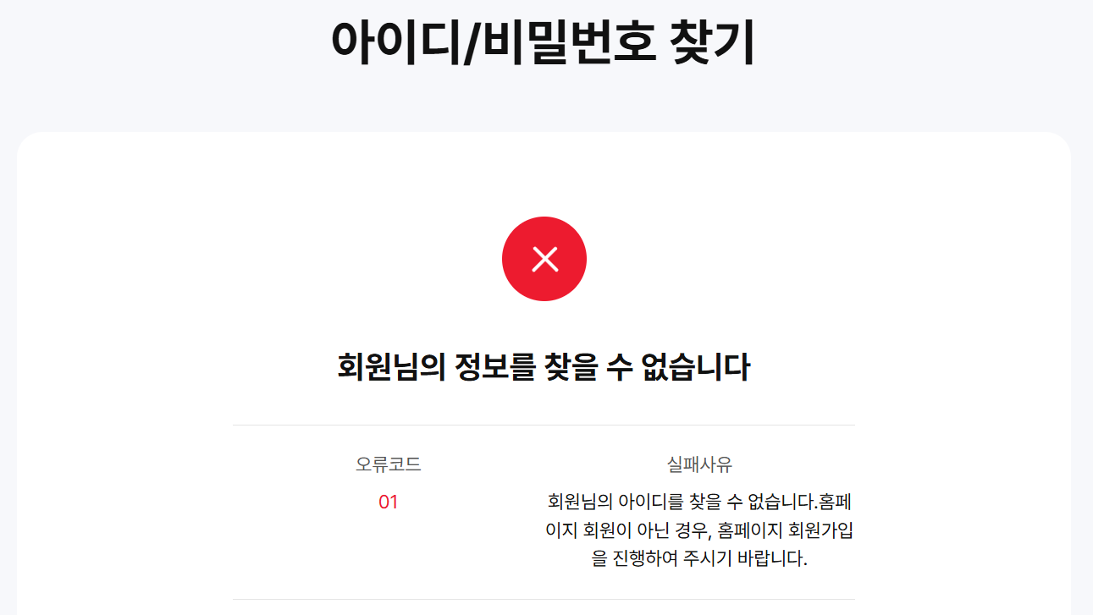Click the 회원님의 정보를 찾을 수 없습니다 heading
This screenshot has height=615, width=1093.
click(544, 368)
